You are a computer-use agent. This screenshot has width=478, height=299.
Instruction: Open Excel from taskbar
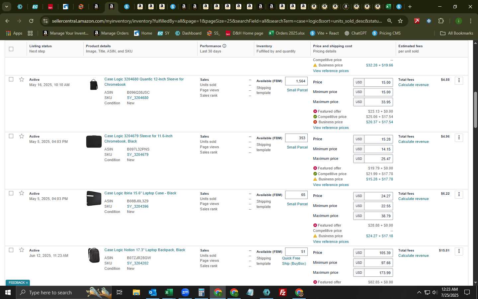point(169,292)
